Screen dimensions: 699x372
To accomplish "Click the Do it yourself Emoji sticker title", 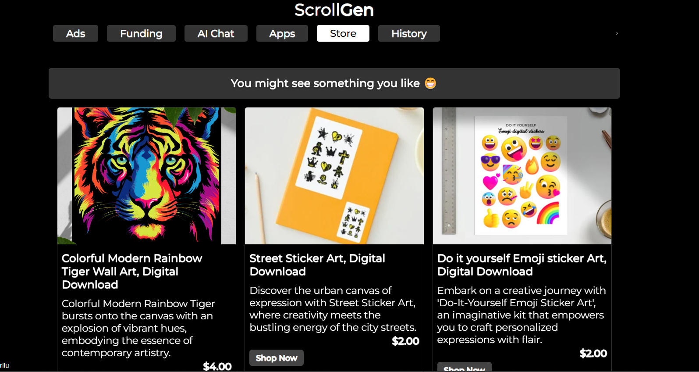I will (522, 265).
